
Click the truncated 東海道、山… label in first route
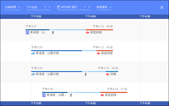point(38,32)
